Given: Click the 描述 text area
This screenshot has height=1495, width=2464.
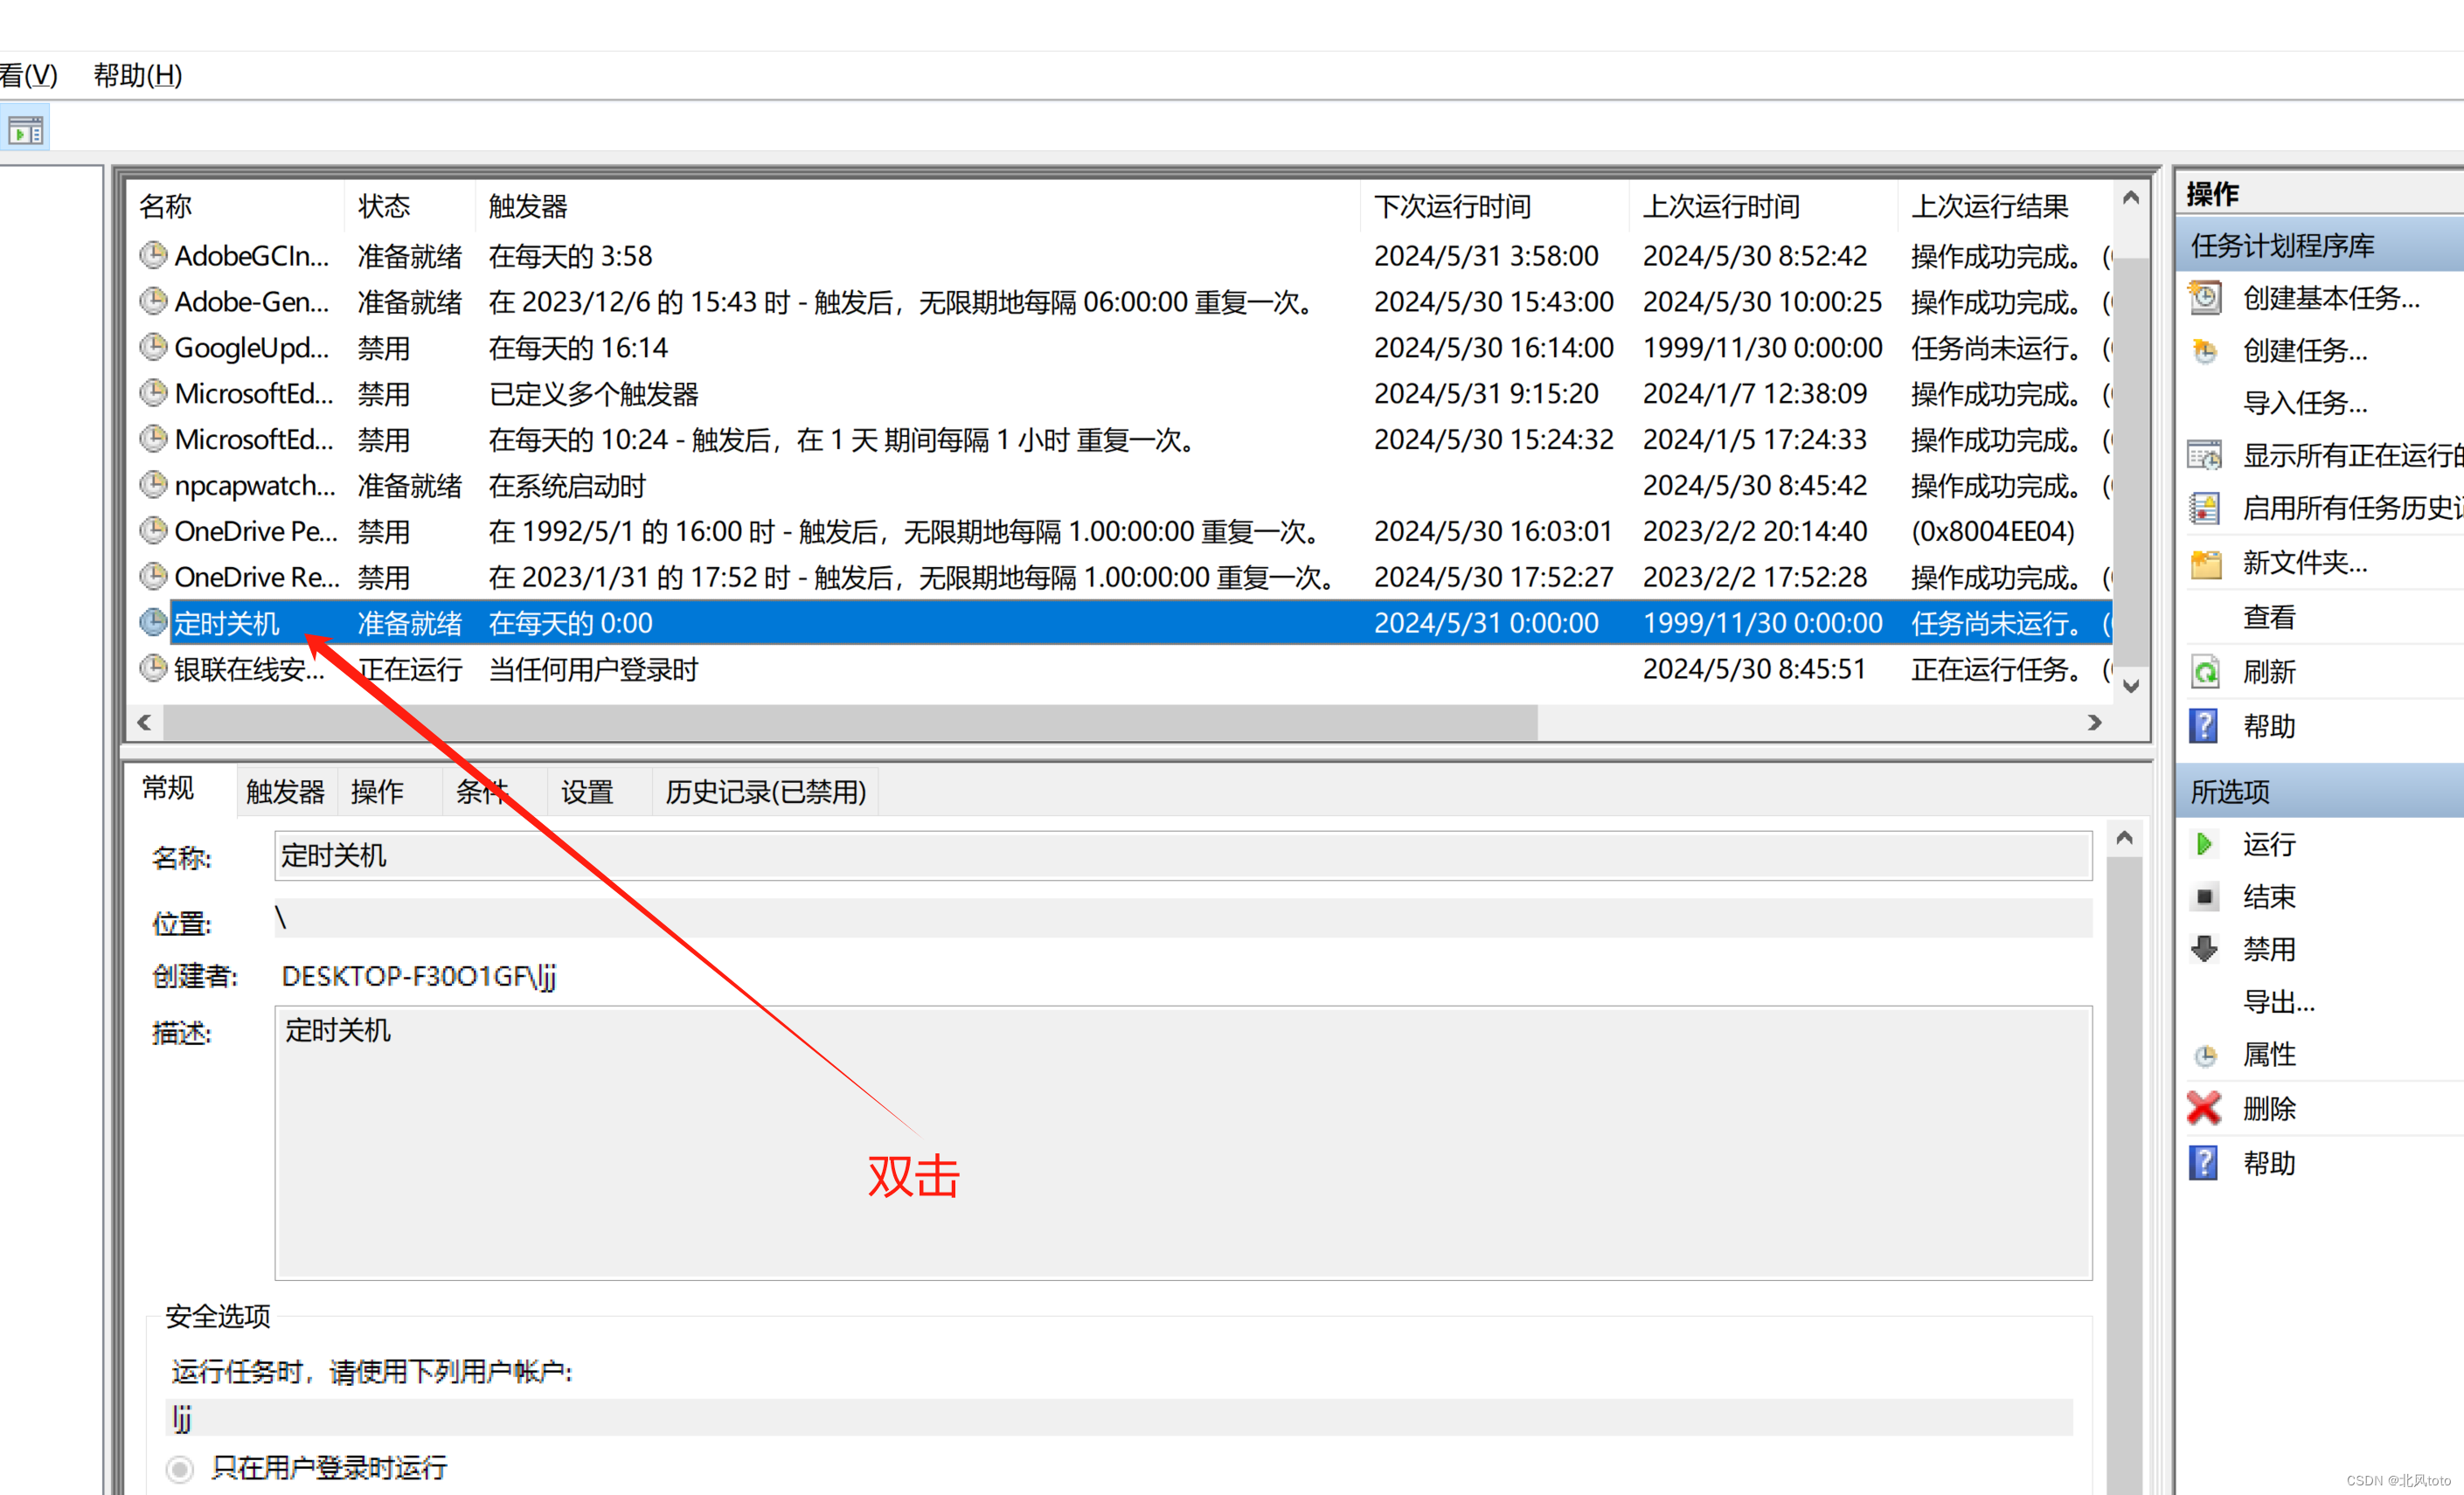Looking at the screenshot, I should [1183, 1142].
